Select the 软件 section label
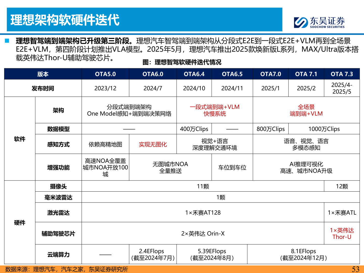Screen dimensions: 364x273 (x=19, y=139)
